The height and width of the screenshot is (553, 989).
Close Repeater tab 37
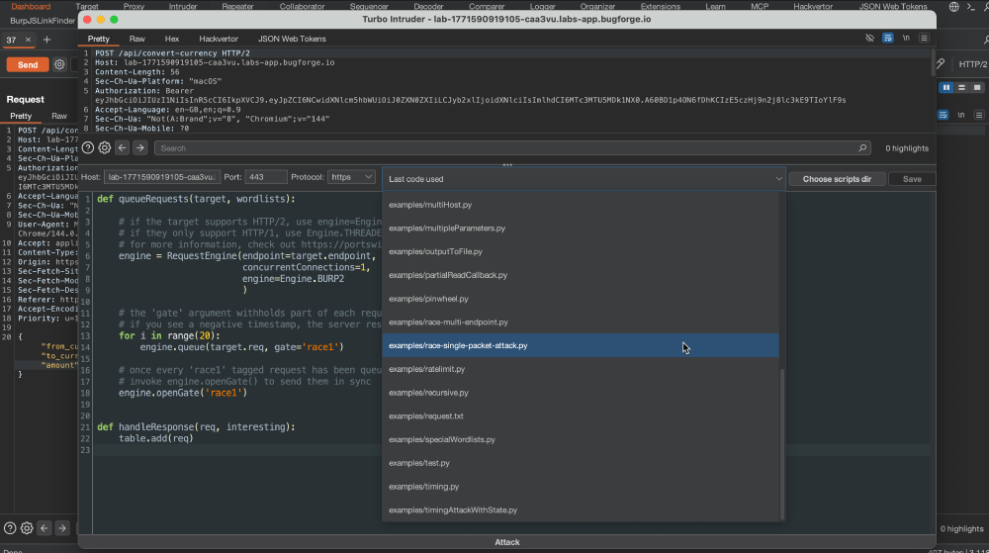pos(28,40)
